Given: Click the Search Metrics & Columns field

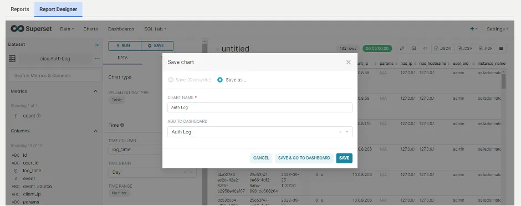Looking at the screenshot, I should click(x=54, y=75).
